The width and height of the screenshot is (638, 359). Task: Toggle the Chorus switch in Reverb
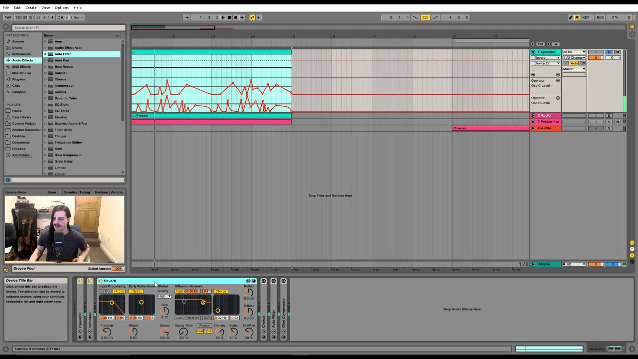(x=221, y=291)
